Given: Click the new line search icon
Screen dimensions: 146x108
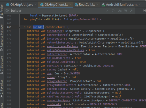Looking at the screenshot, I should [x=113, y=11].
